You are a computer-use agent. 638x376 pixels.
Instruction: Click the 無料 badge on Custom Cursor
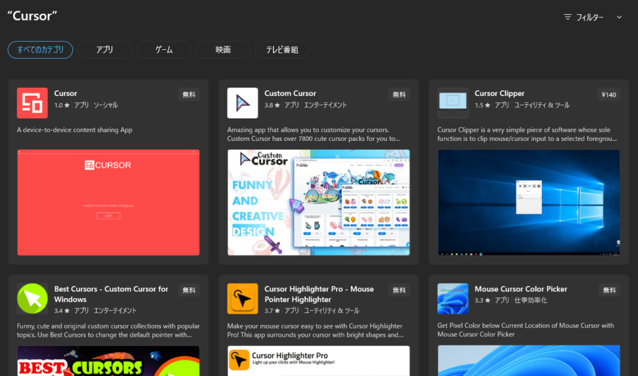399,95
